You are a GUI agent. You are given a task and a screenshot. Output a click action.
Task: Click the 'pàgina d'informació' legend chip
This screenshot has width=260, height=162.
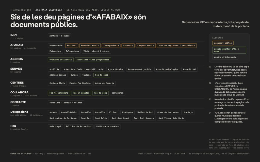point(225,57)
